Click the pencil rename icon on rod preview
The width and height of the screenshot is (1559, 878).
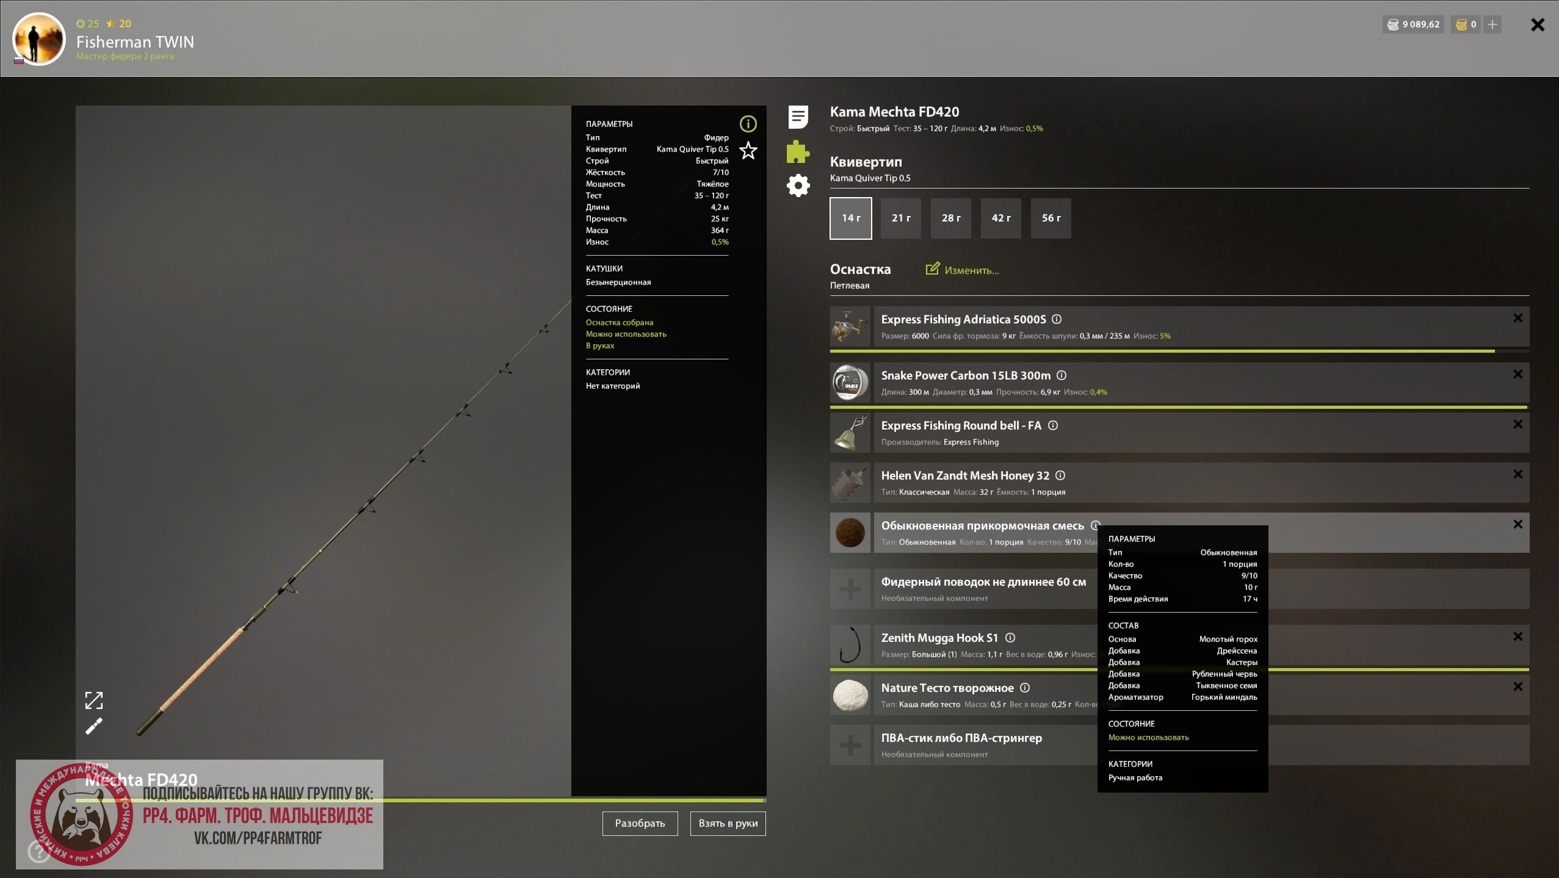(94, 726)
